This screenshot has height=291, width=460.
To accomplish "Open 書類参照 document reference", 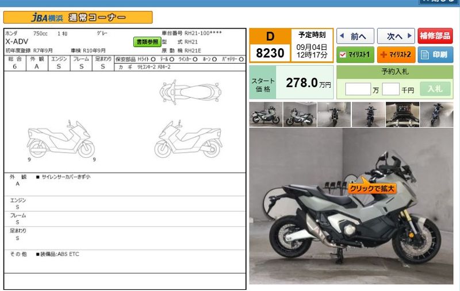I will [147, 42].
